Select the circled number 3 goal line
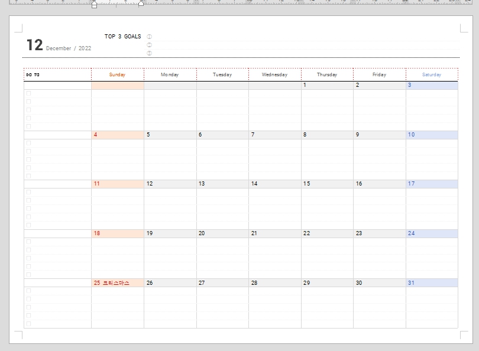Screen dimensions: 479x351 point(302,53)
